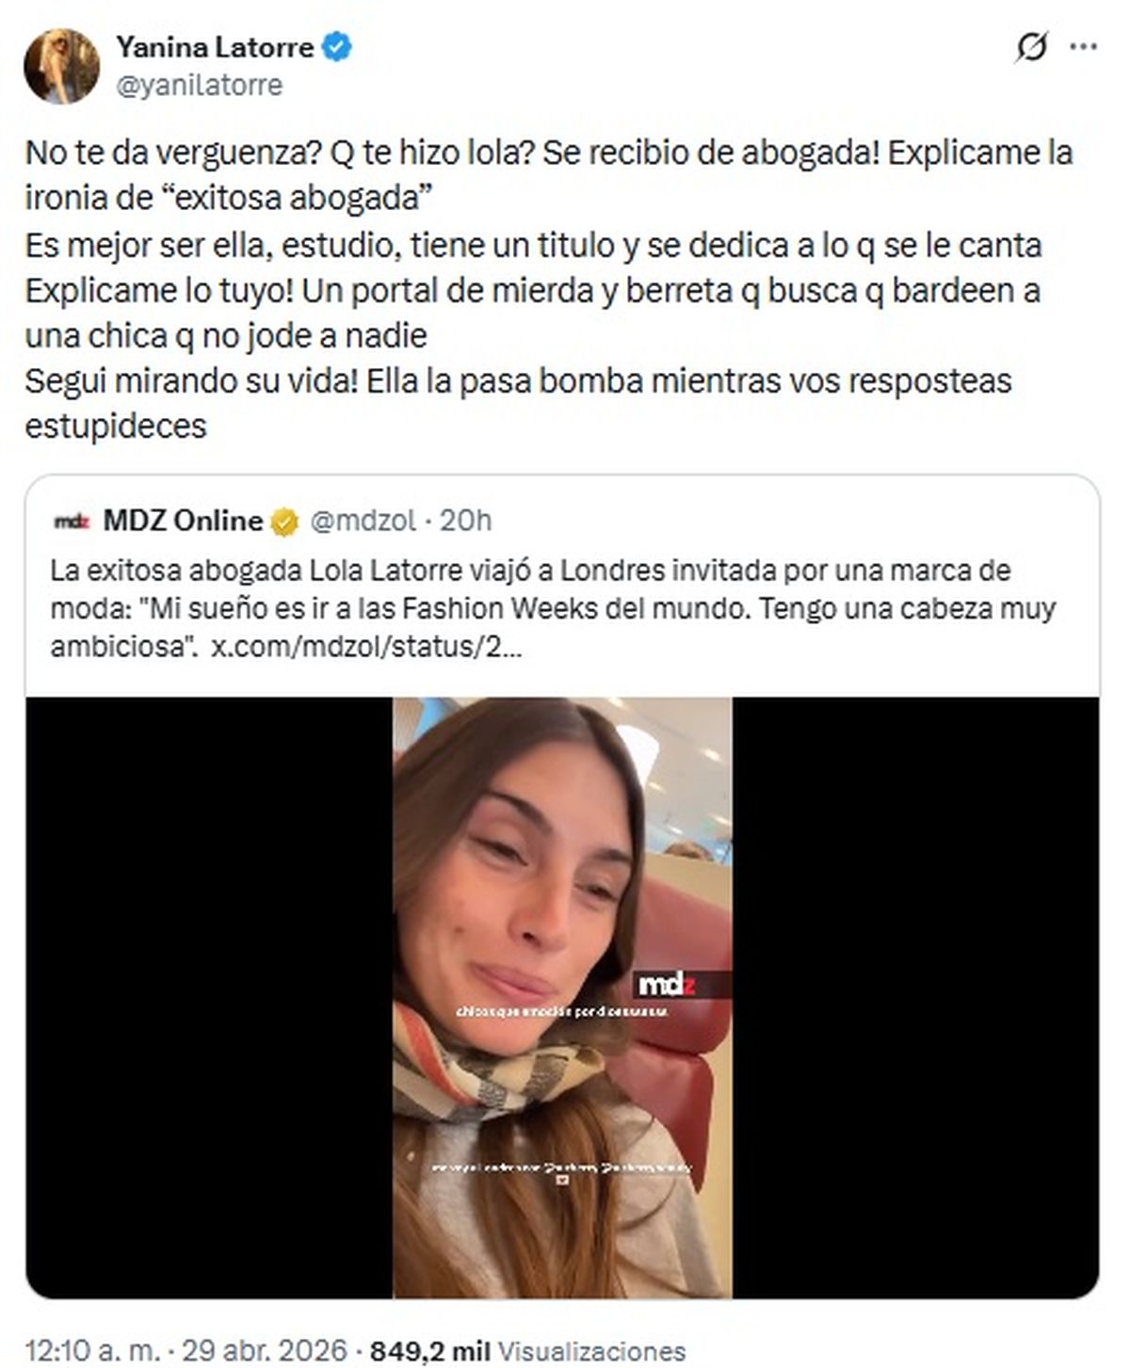Click the 12:10 a. m. post time
Screen dimensions: 1130x1368
[91, 1349]
